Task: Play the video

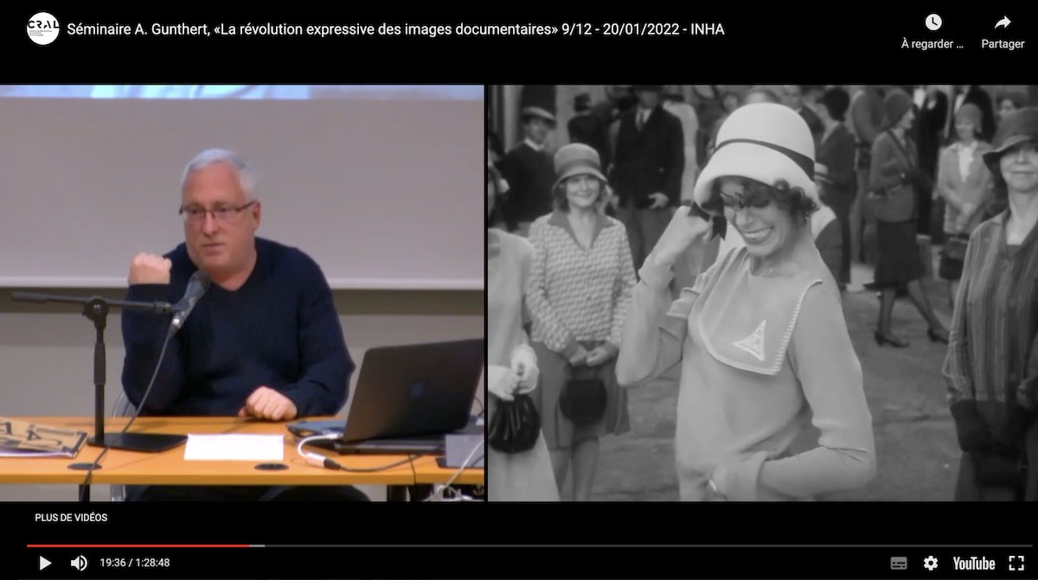Action: coord(45,563)
